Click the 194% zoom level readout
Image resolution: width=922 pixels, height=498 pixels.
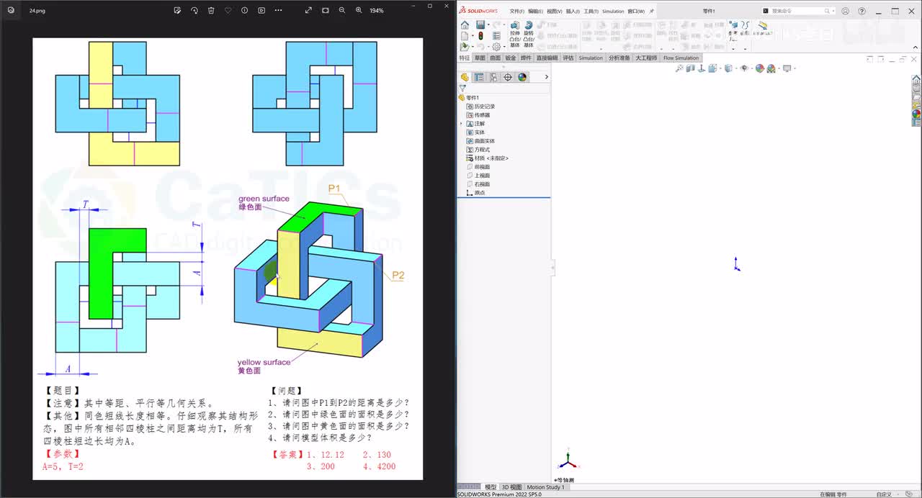click(x=377, y=11)
